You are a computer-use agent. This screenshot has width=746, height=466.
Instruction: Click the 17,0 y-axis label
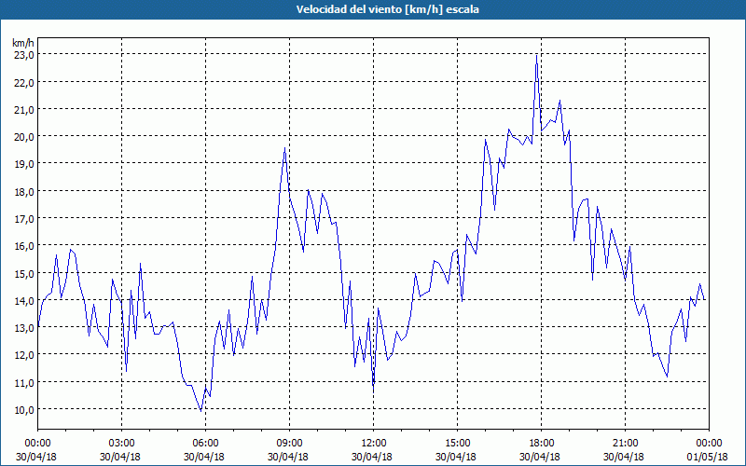click(x=23, y=218)
